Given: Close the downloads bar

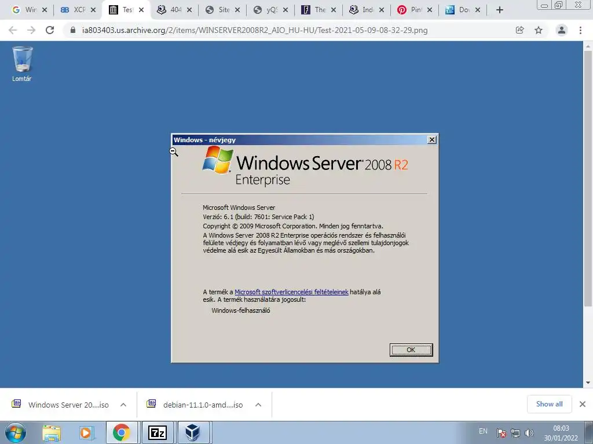Looking at the screenshot, I should [583, 404].
